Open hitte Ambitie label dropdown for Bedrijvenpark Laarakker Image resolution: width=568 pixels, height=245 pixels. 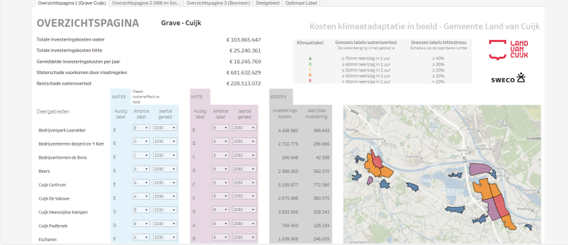221,128
